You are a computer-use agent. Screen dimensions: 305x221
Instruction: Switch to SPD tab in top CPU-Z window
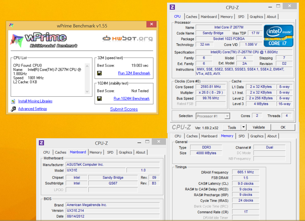pos(241,17)
